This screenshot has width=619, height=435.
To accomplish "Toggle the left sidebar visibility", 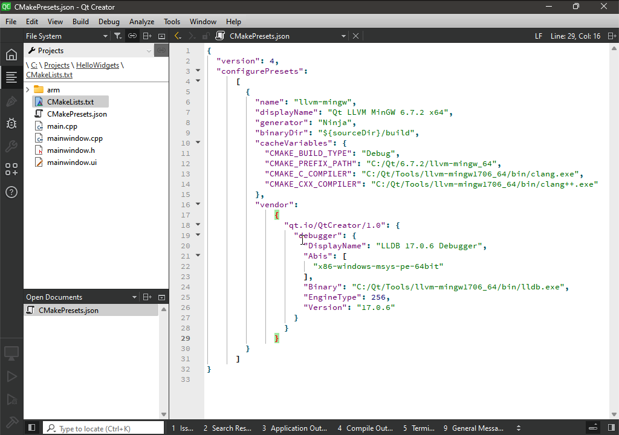I will 32,428.
